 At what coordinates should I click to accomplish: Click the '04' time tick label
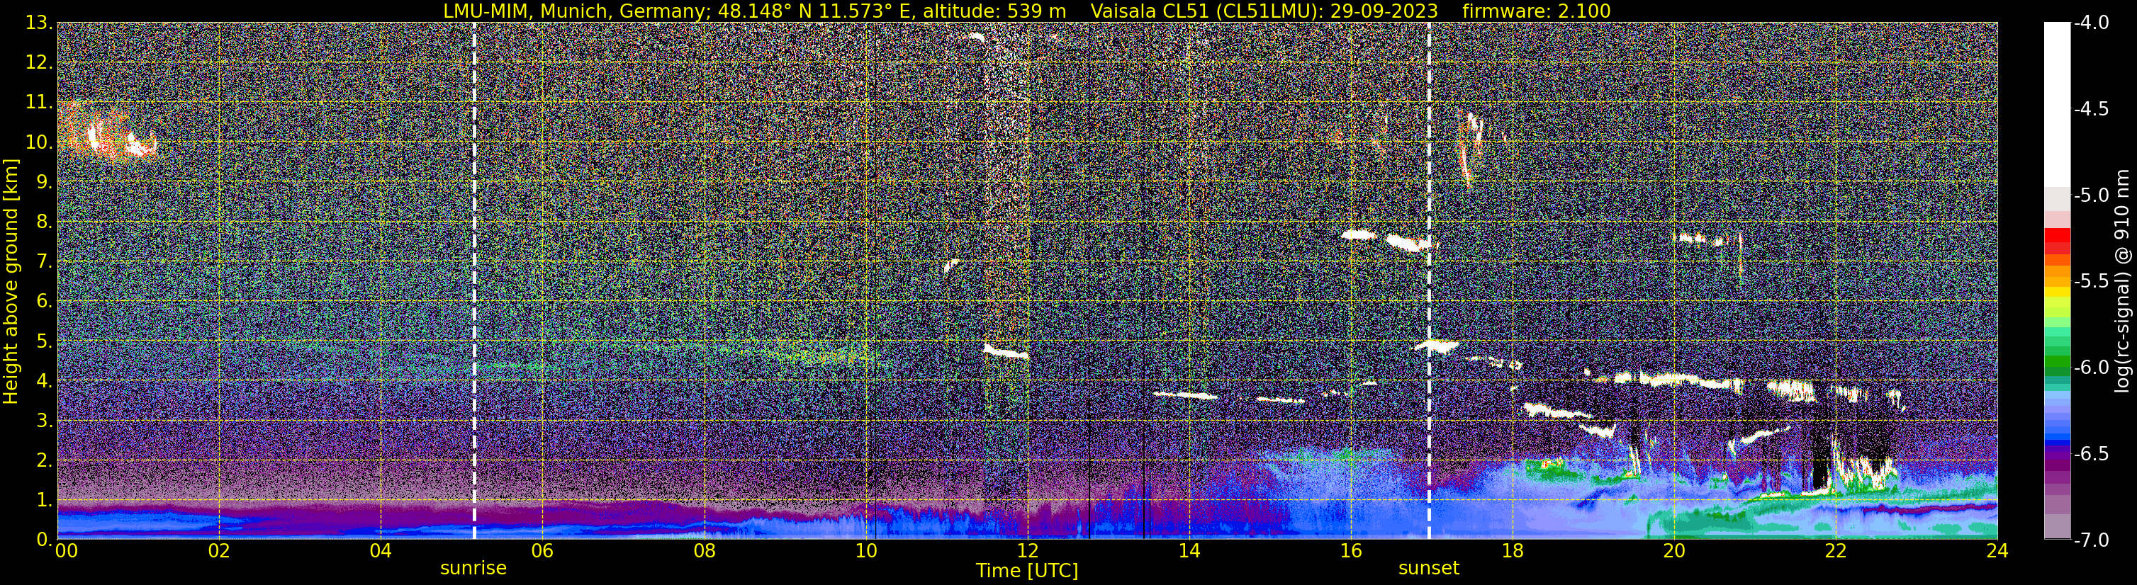click(x=380, y=551)
